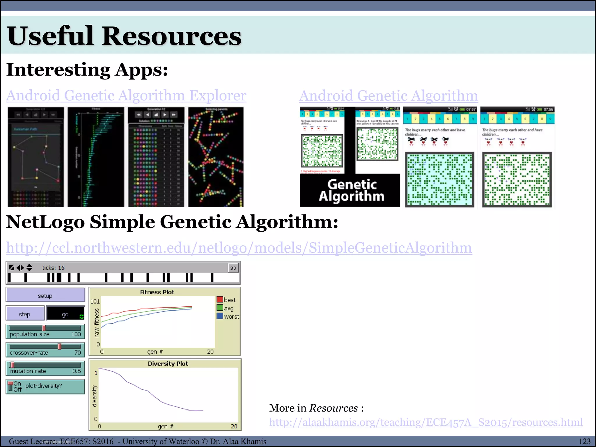
Task: Click the Salesman Path app screenshot thumbnail
Action: 36,157
